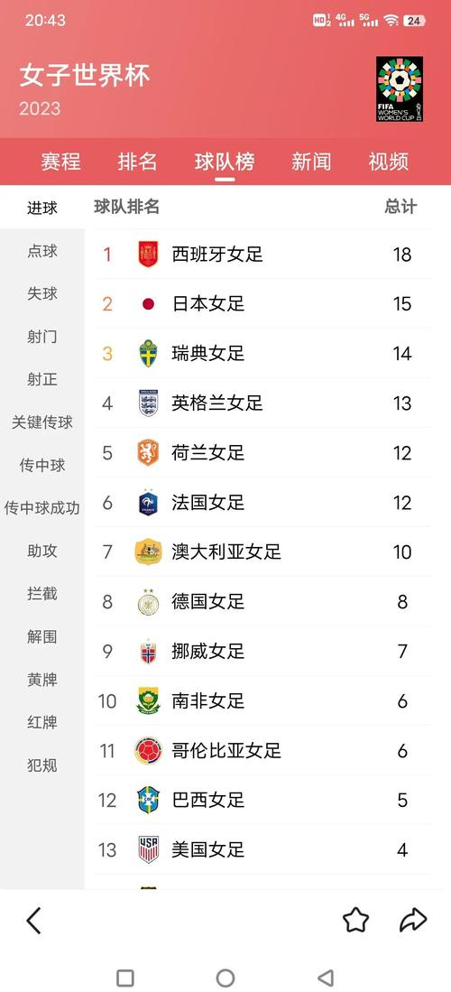451x992 pixels.
Task: Open the 视频 tab
Action: [x=389, y=162]
